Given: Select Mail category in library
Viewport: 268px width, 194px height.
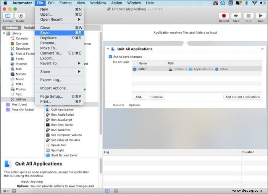Looking at the screenshot, I should [18, 69].
